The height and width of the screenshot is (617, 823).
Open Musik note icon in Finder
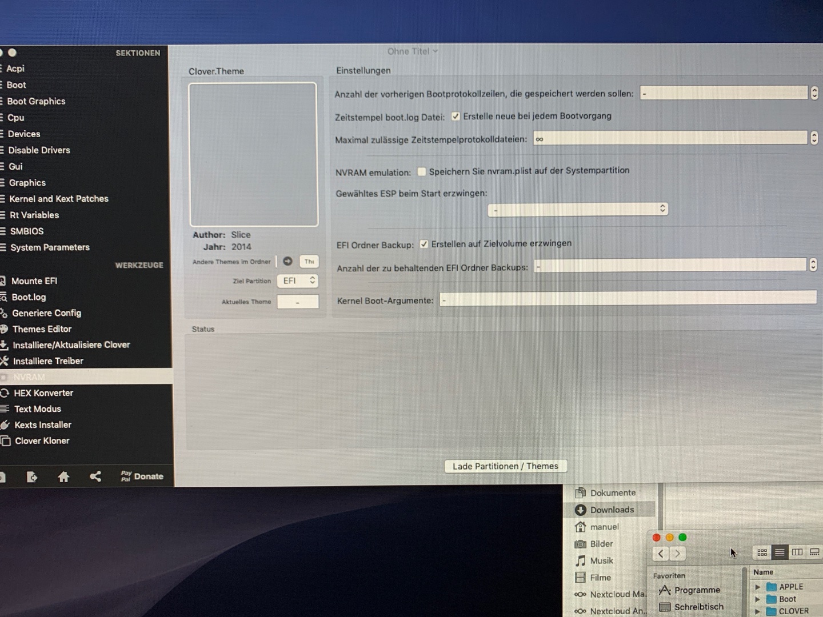click(581, 560)
